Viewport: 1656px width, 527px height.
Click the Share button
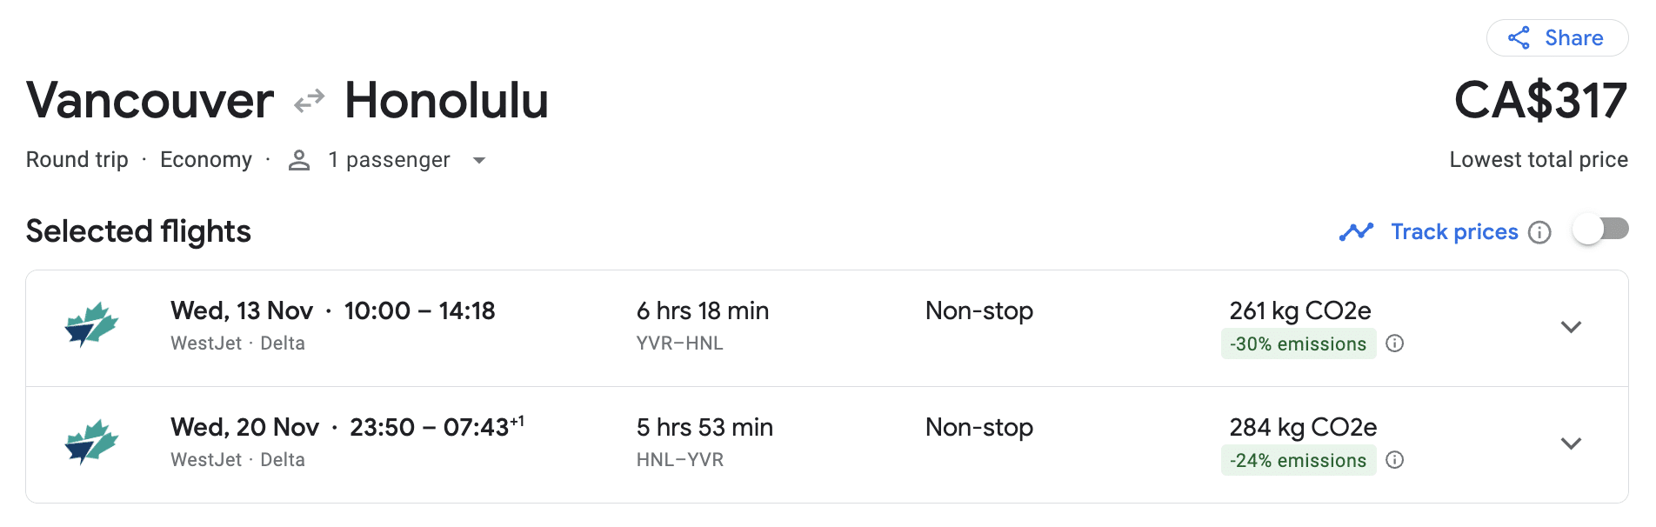[1557, 38]
